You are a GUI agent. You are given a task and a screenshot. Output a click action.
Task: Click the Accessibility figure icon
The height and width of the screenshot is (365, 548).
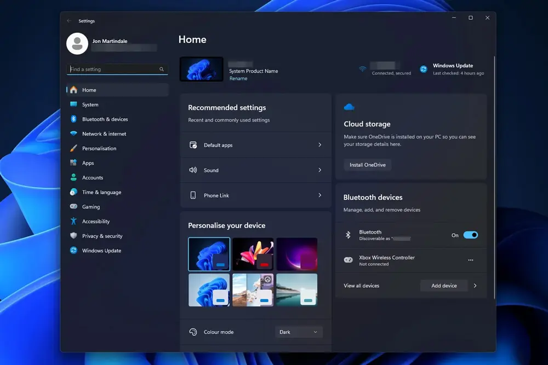[73, 221]
